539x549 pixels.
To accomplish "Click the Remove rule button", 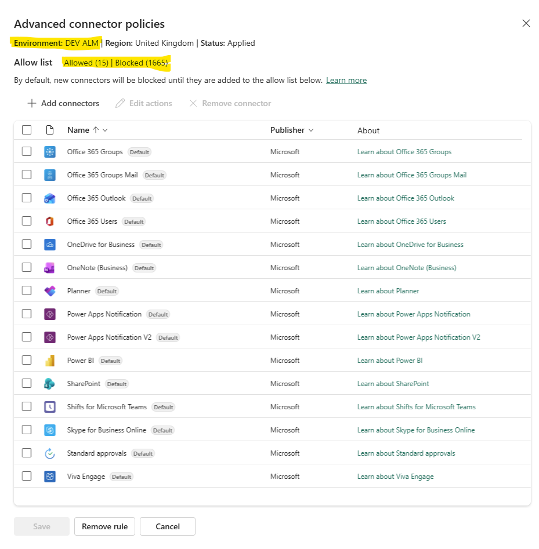I will [104, 526].
